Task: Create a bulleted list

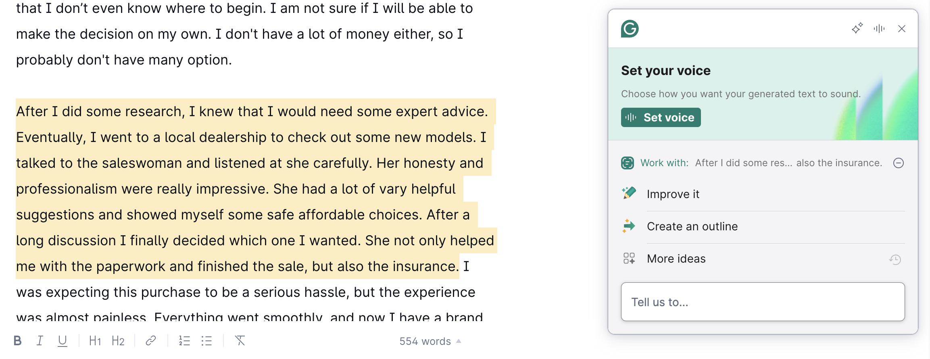Action: (206, 341)
